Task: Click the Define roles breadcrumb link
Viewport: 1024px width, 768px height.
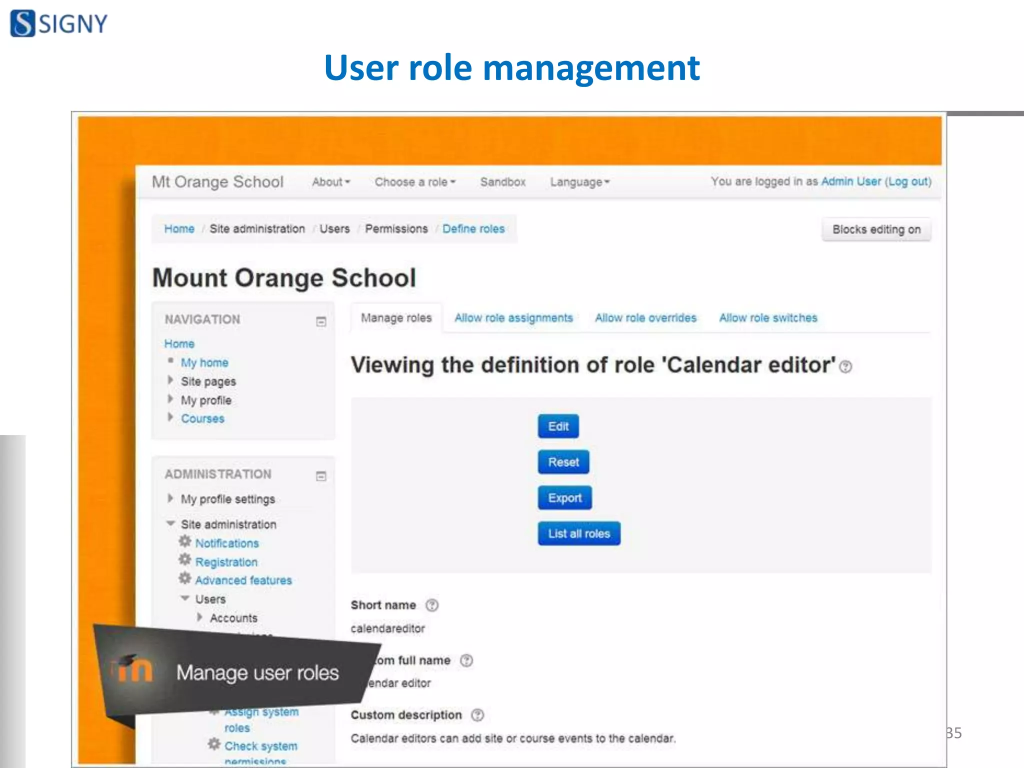Action: tap(473, 229)
